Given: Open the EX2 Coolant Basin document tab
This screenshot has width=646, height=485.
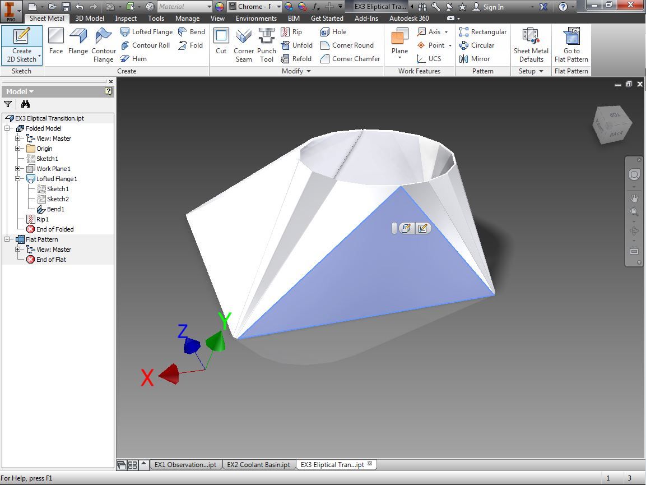Looking at the screenshot, I should (x=258, y=464).
